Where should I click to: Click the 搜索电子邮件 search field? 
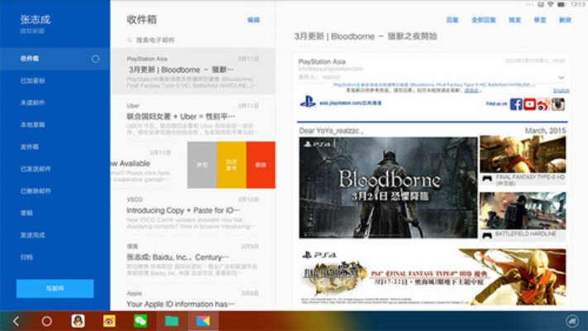click(x=194, y=40)
